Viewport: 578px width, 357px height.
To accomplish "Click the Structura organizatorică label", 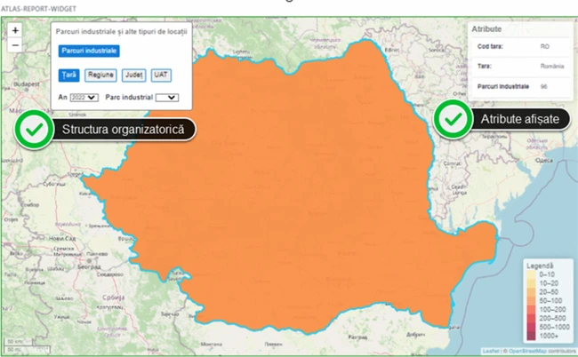I will click(123, 130).
